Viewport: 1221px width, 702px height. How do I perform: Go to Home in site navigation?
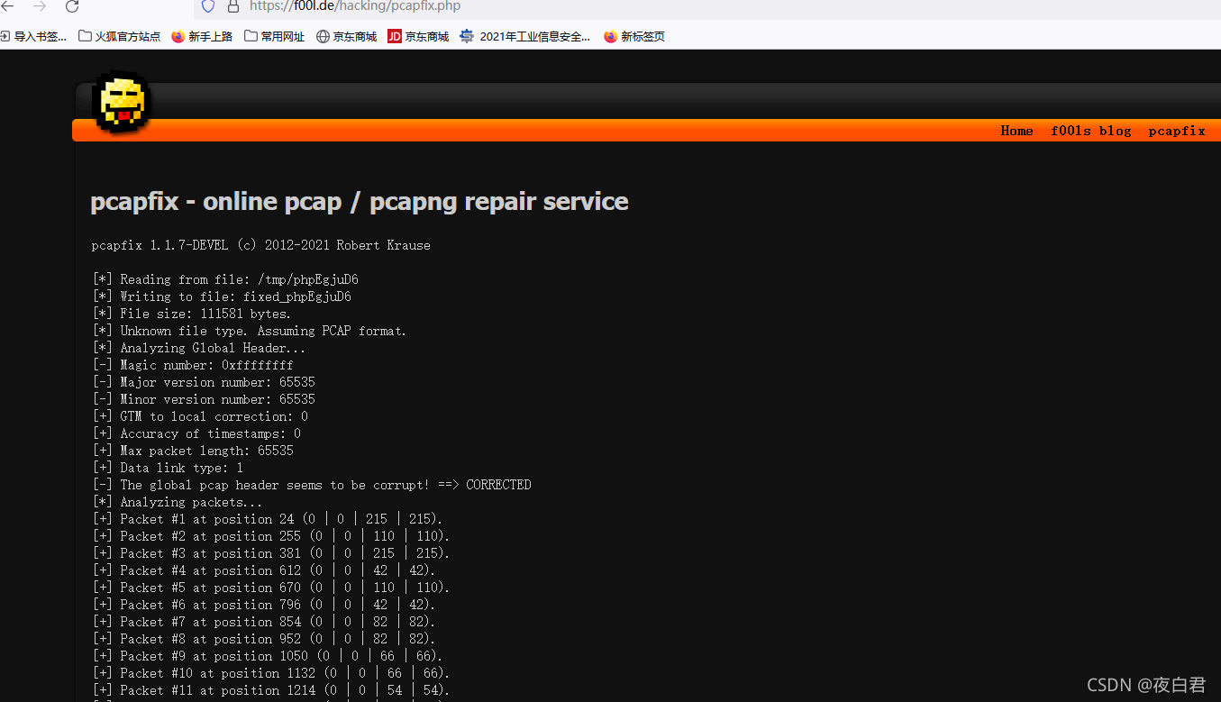[1016, 131]
